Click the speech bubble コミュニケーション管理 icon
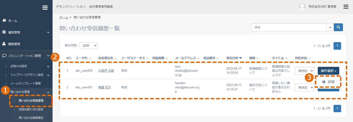Image resolution: width=353 pixels, height=122 pixels. point(4,55)
